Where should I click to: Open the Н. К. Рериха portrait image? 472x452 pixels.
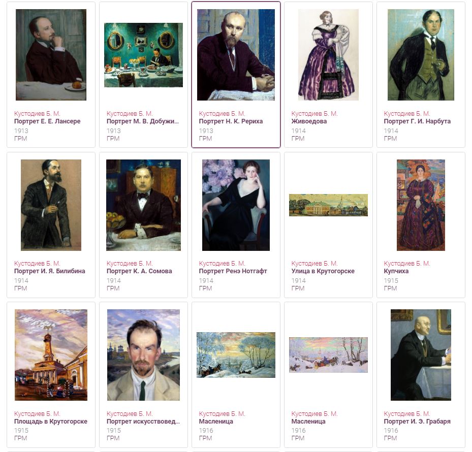click(x=236, y=55)
